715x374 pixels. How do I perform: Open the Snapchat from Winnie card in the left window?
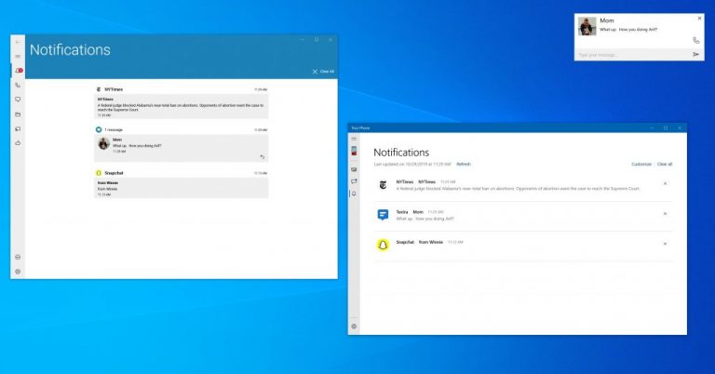pyautogui.click(x=181, y=188)
